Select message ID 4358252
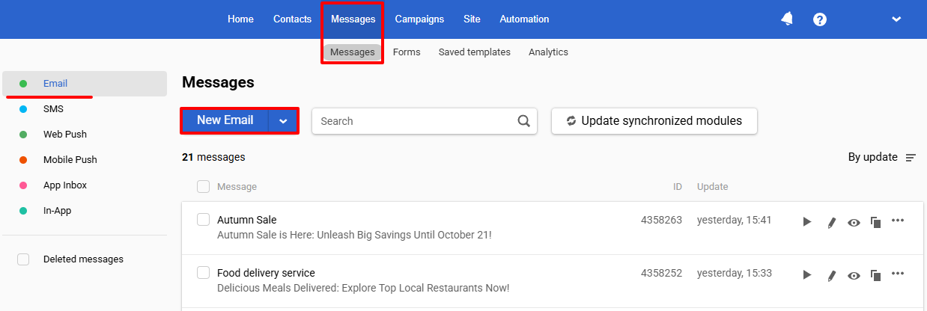Screen dimensions: 927x311 (661, 273)
